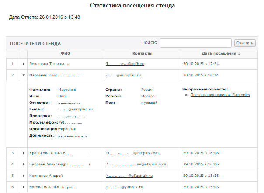This screenshot has width=264, height=193.
Task: Collapse expanded row 2 for Мартеняк Олег
Action: [x=24, y=75]
